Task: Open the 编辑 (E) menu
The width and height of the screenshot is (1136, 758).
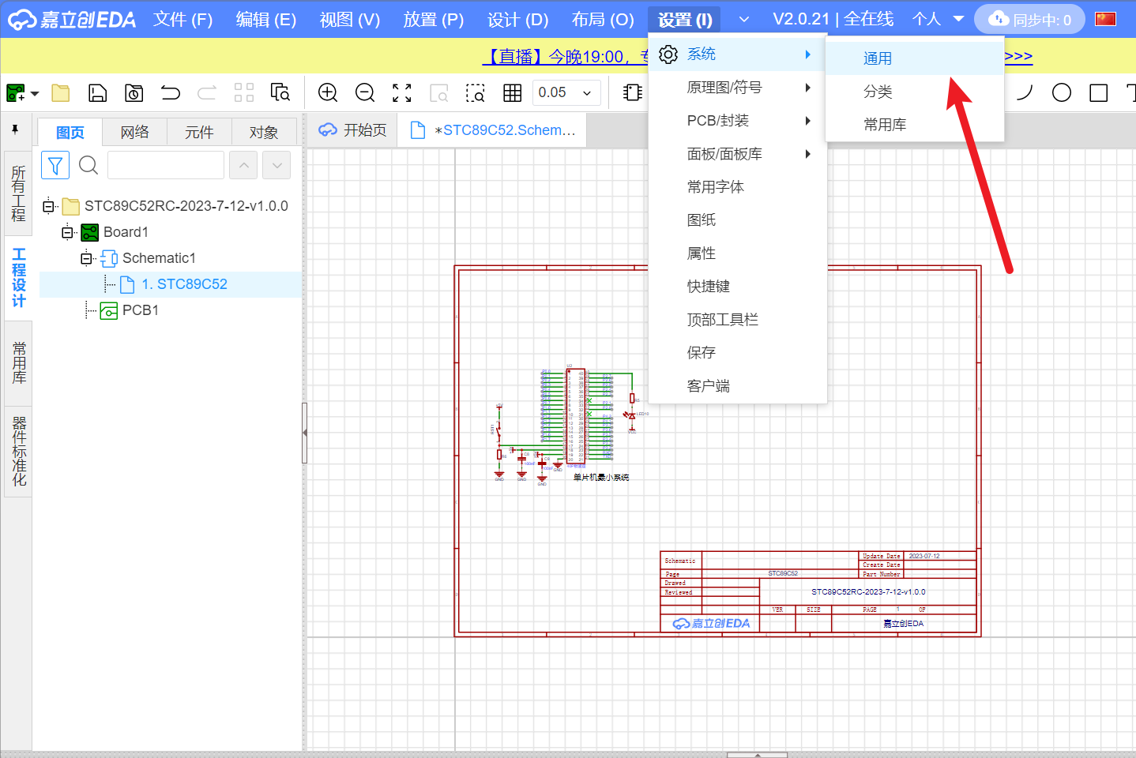Action: [x=266, y=19]
